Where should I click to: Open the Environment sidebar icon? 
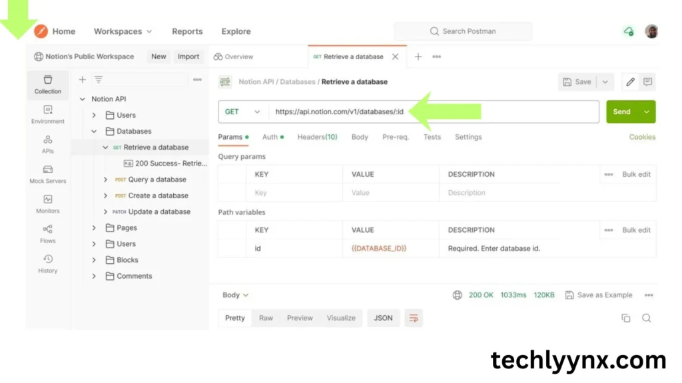click(47, 114)
